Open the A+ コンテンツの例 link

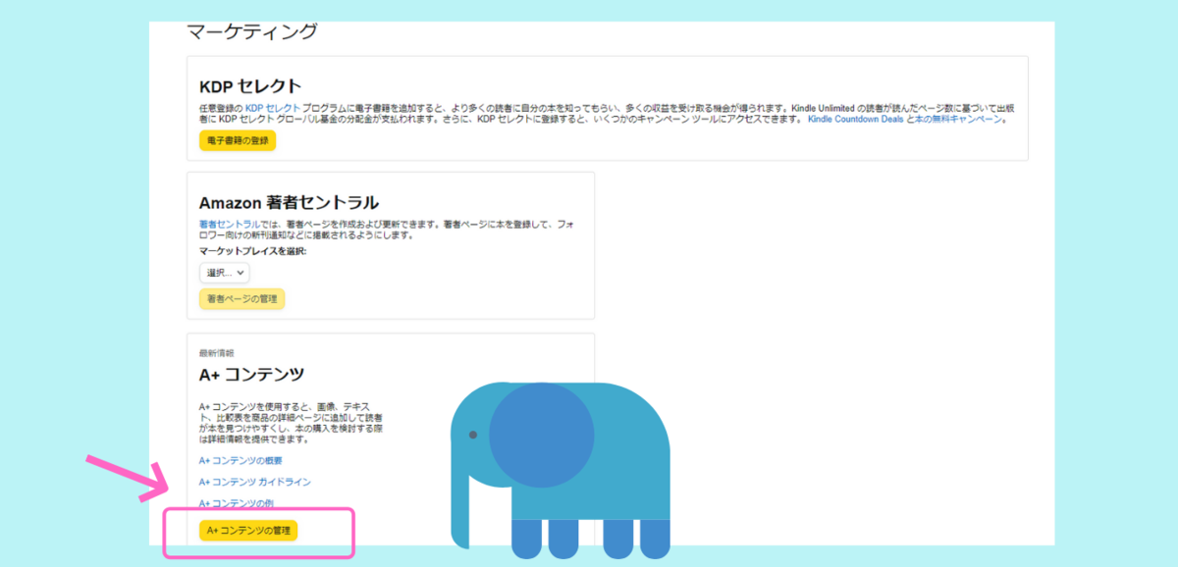coord(236,503)
